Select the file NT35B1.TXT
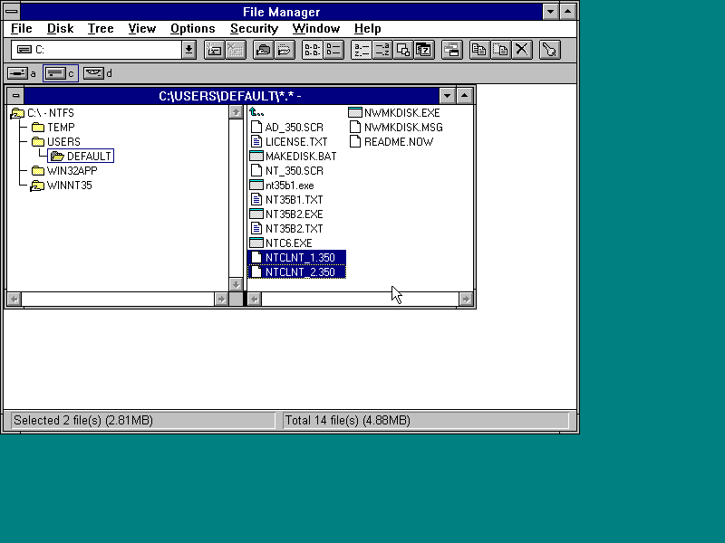 (x=286, y=199)
